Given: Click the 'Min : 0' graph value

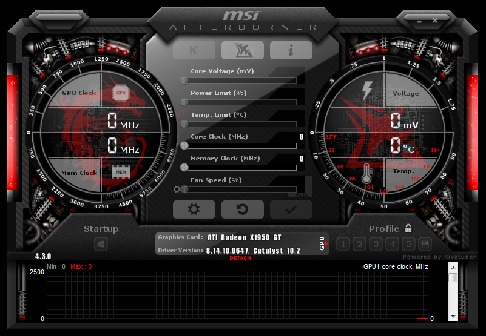Looking at the screenshot, I should click(56, 266).
